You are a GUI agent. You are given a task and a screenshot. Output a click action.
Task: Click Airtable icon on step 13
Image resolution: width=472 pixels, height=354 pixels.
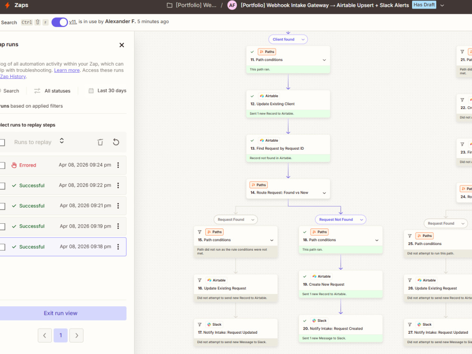coord(262,140)
